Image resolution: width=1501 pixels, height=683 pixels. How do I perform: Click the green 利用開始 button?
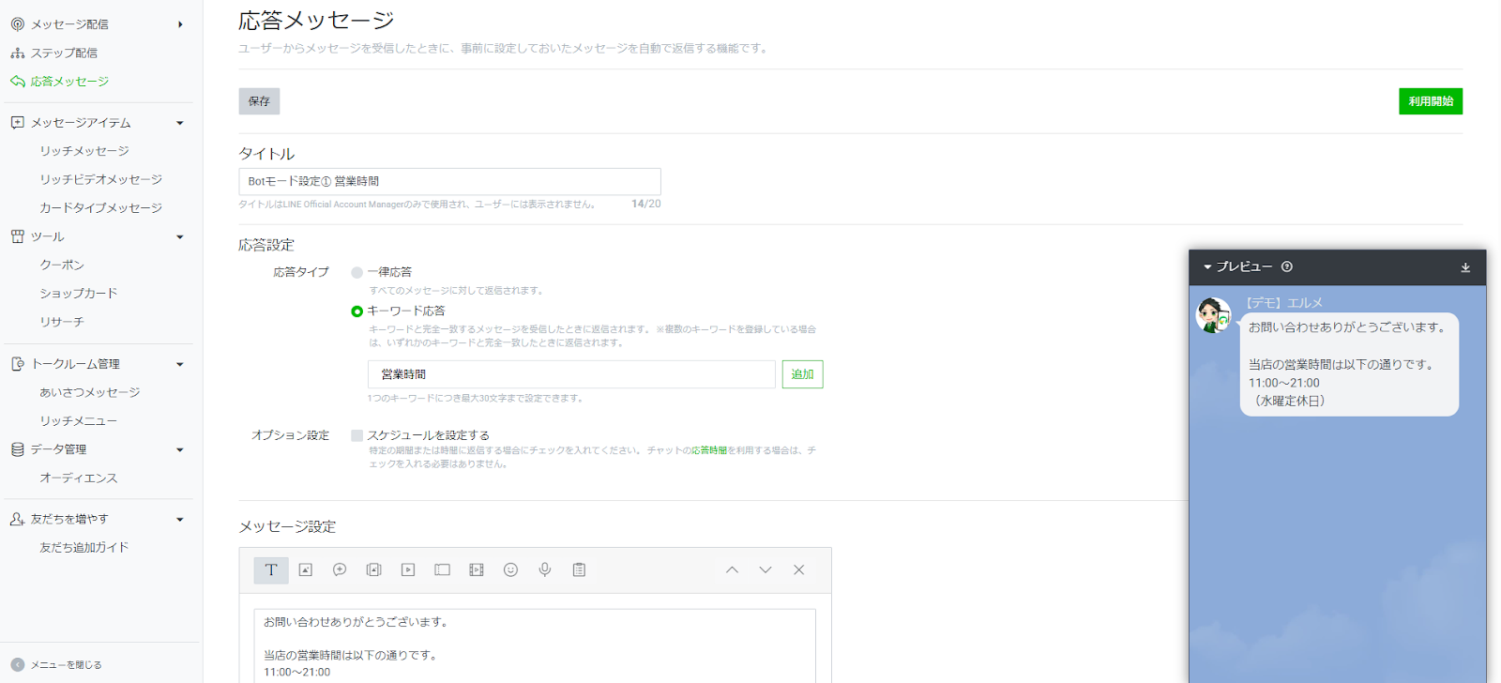coord(1430,101)
